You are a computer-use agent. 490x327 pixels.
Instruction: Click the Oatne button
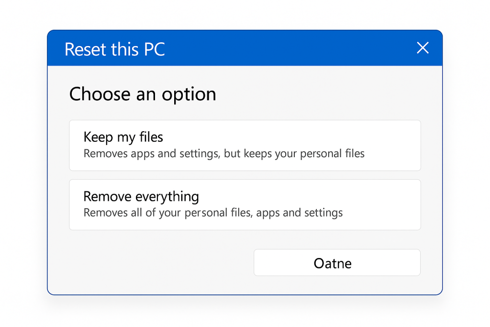click(x=336, y=262)
